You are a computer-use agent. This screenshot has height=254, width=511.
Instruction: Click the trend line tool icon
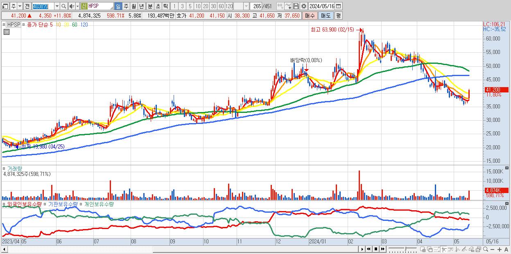[451, 250]
